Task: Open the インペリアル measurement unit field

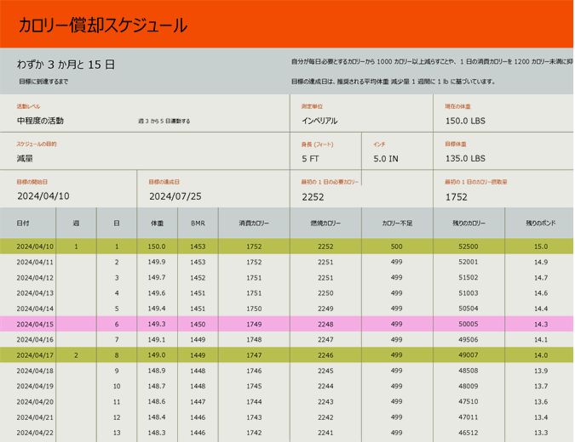Action: pyautogui.click(x=319, y=121)
